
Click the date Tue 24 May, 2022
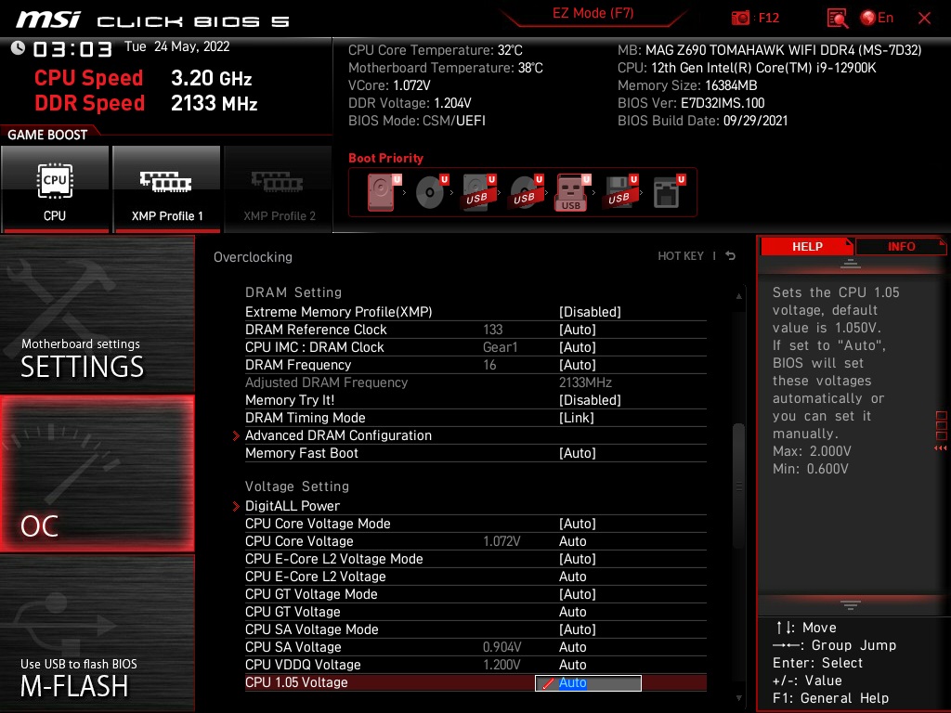(177, 46)
